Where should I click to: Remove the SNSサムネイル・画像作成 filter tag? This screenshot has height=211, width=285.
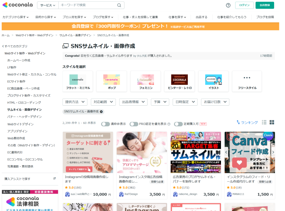pos(101,112)
